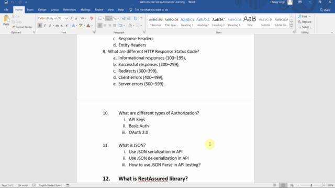Open the Change Case dropdown

[84, 18]
